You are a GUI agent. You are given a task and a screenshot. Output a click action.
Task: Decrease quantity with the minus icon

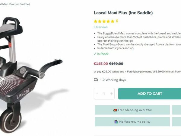coord(97,94)
